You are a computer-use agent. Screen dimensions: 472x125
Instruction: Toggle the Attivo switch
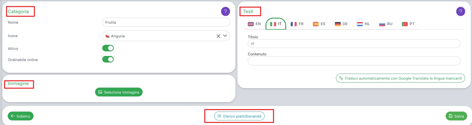pos(108,48)
